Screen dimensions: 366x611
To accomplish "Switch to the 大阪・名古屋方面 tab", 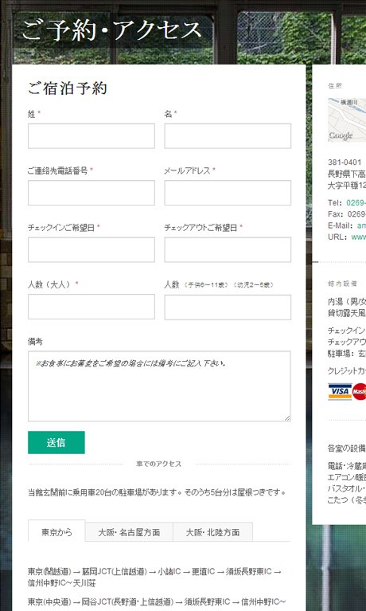I will click(129, 532).
